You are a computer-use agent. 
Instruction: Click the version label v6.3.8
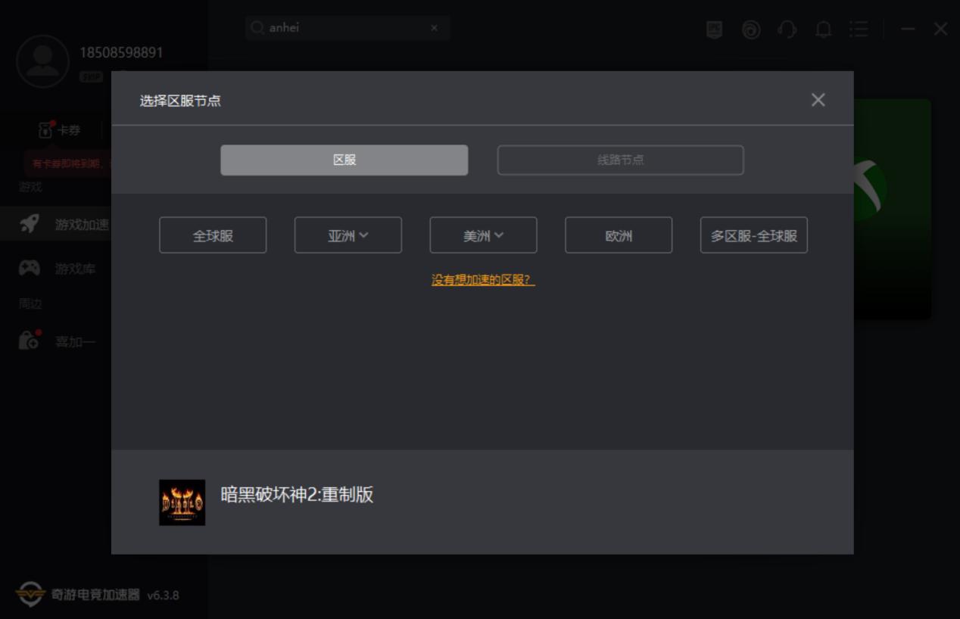point(163,595)
